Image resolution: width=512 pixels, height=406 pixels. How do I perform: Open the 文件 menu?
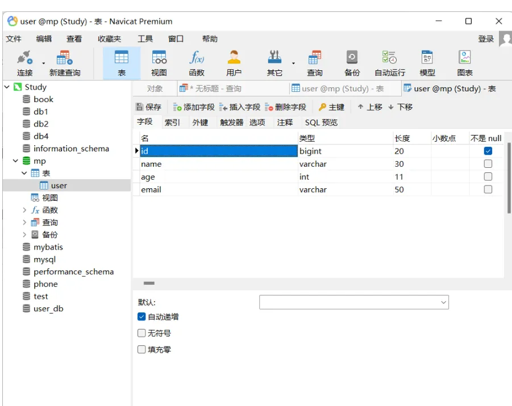coord(14,39)
